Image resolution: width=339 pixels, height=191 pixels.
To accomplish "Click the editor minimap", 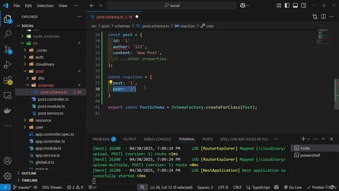I will pyautogui.click(x=324, y=37).
